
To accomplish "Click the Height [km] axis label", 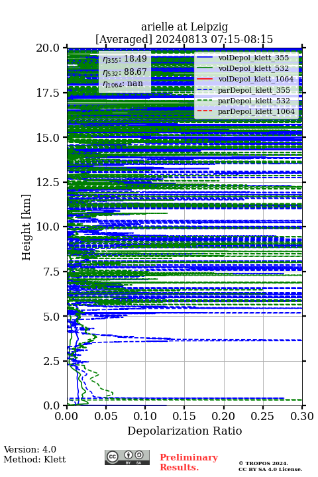I will click(26, 227).
